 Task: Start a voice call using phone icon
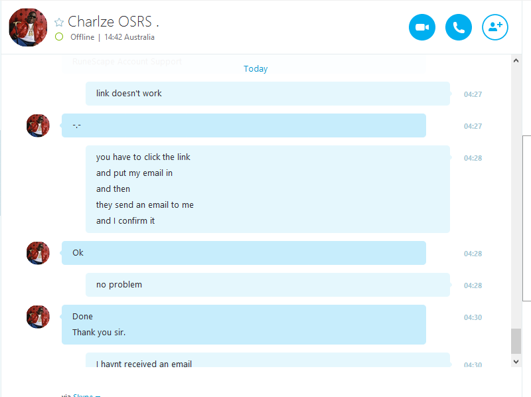pos(459,27)
